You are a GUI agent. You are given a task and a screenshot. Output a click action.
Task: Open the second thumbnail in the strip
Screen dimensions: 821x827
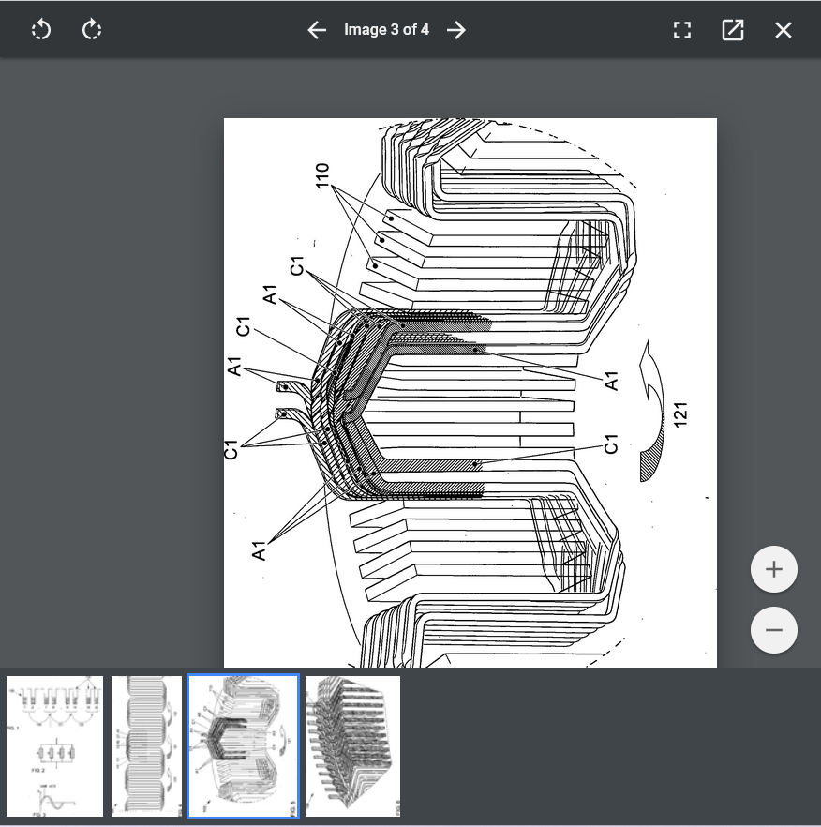(146, 746)
